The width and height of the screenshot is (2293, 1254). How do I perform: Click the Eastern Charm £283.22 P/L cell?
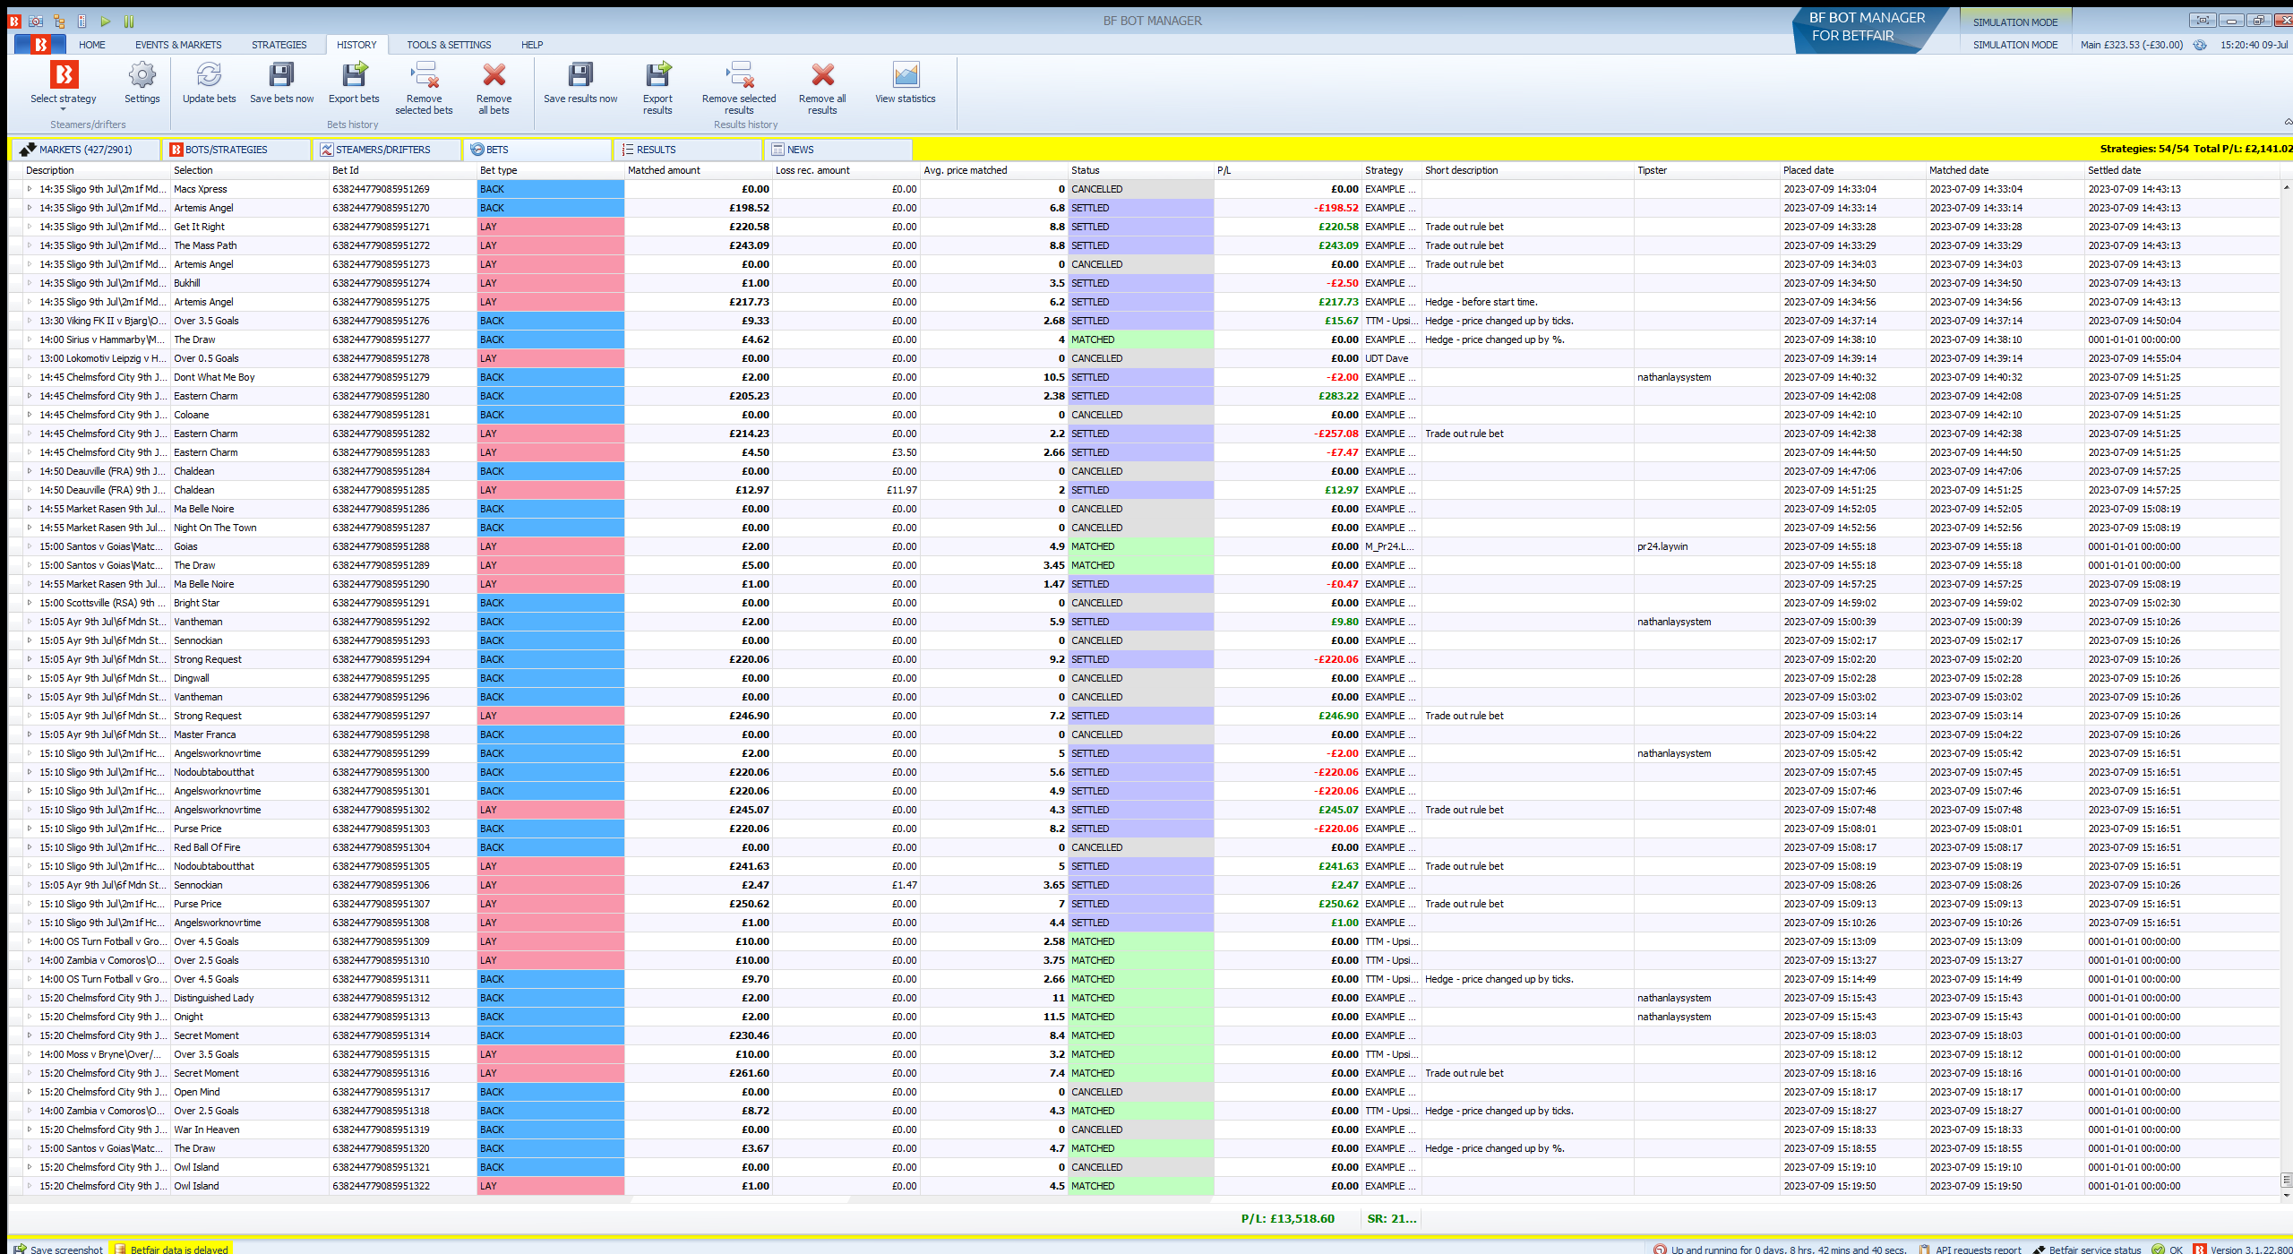click(x=1288, y=396)
